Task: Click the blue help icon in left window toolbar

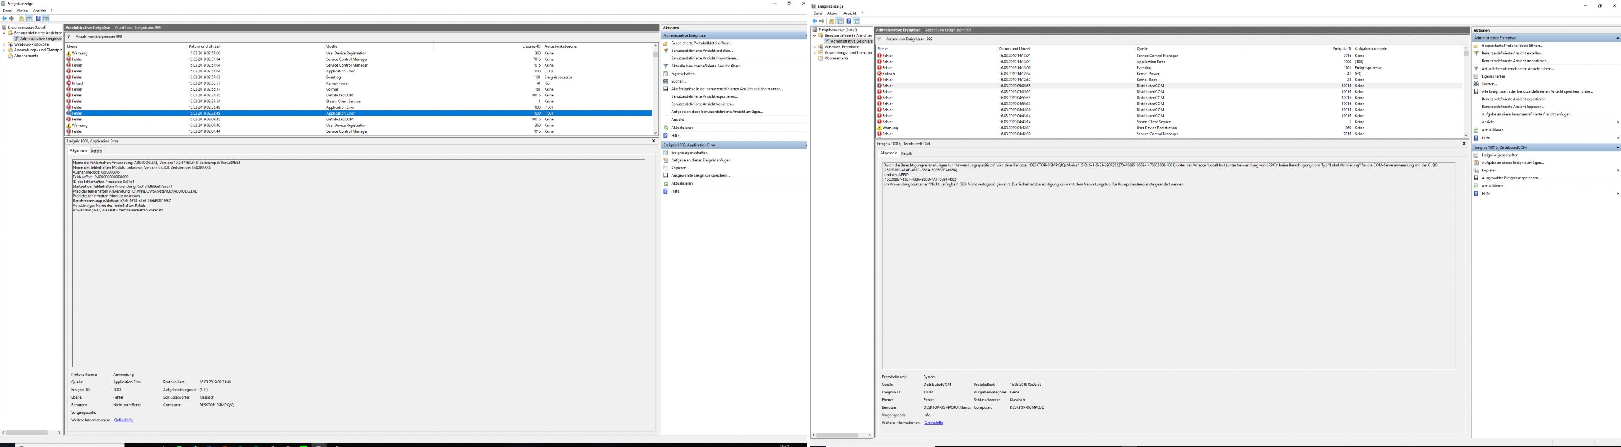Action: pos(38,19)
